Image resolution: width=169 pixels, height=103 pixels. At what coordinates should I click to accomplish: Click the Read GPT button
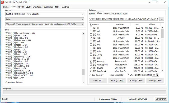point(98,81)
